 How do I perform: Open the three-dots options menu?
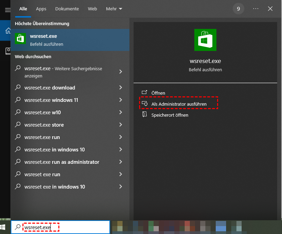click(x=256, y=9)
